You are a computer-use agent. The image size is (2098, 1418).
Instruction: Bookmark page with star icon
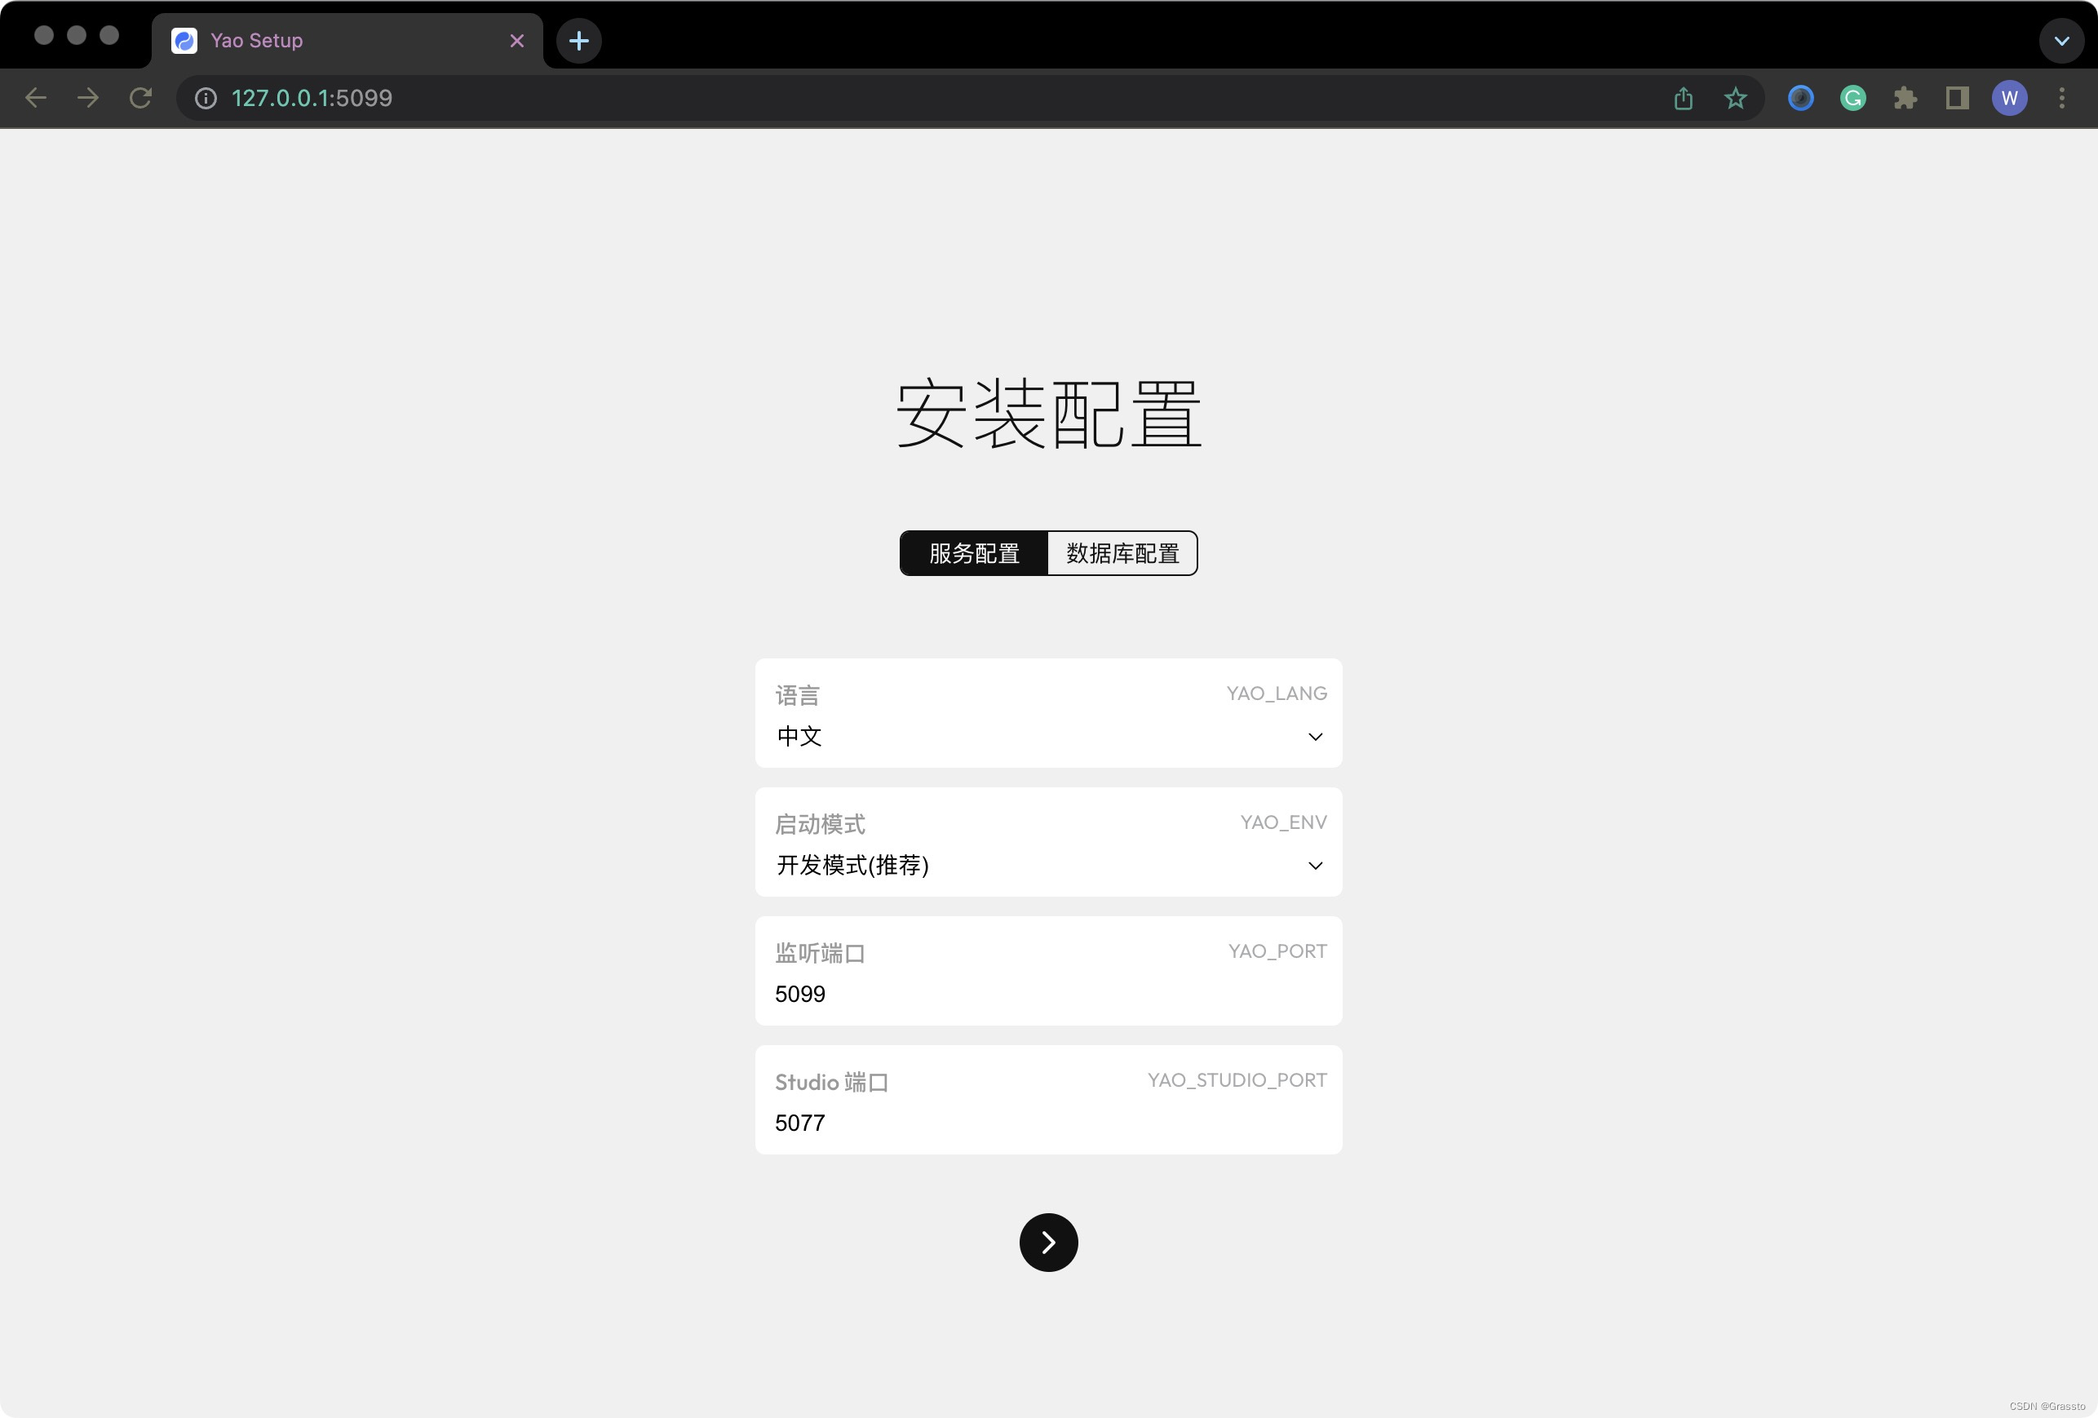[1735, 98]
